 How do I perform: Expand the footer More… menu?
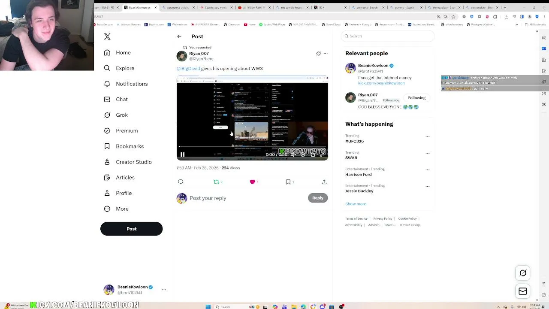point(390,225)
